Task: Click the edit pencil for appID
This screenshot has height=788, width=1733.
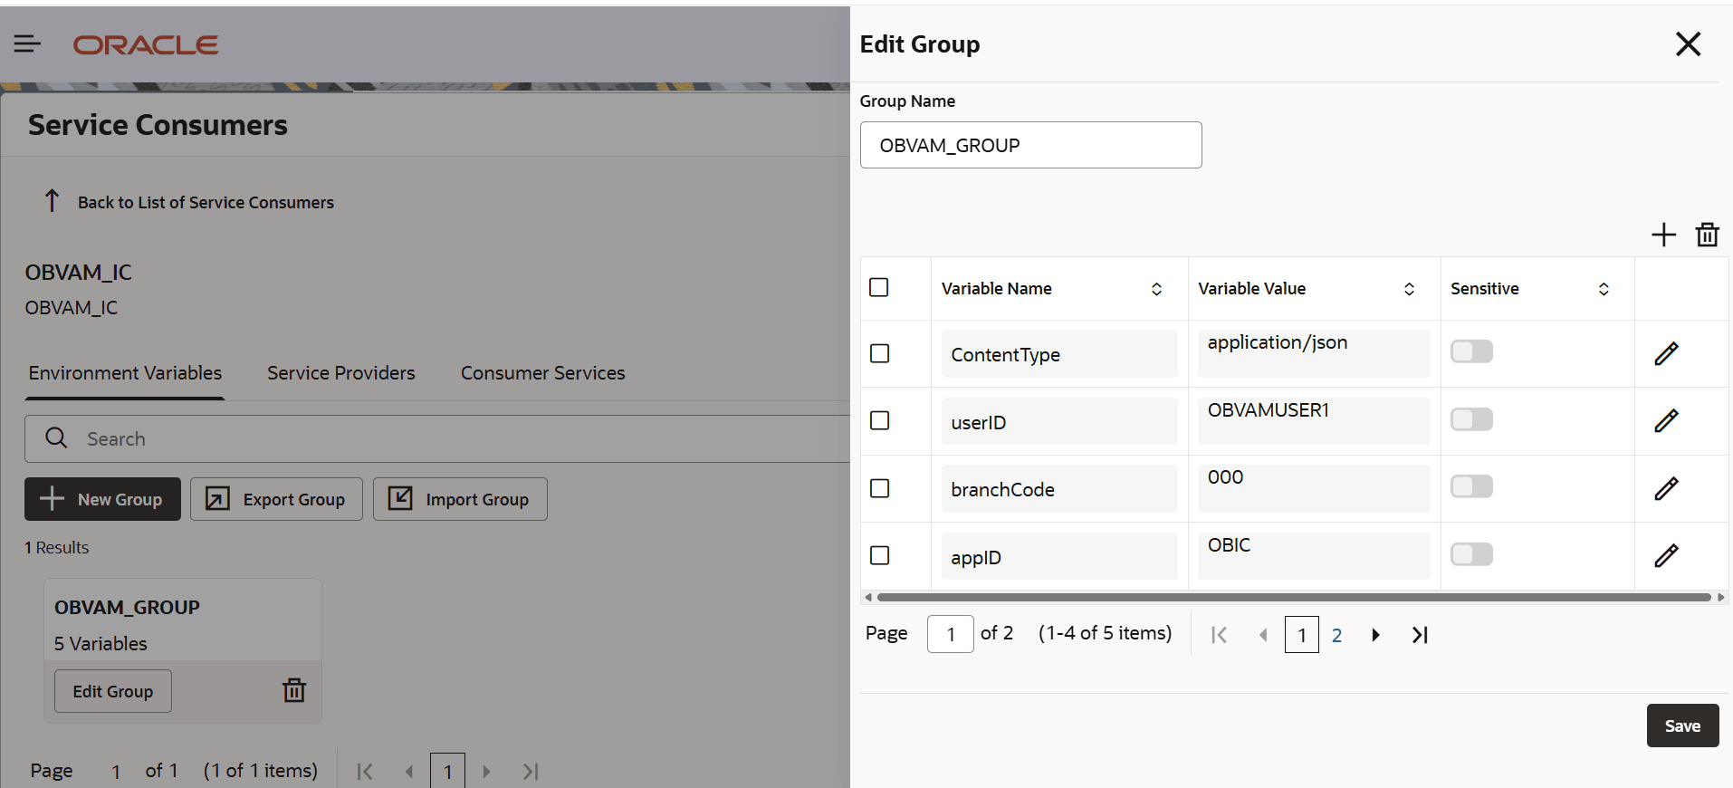Action: (x=1666, y=556)
